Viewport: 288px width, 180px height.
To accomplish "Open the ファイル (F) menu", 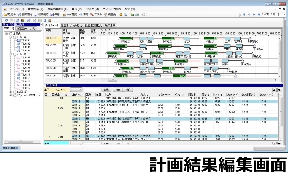I will pyautogui.click(x=17, y=9).
